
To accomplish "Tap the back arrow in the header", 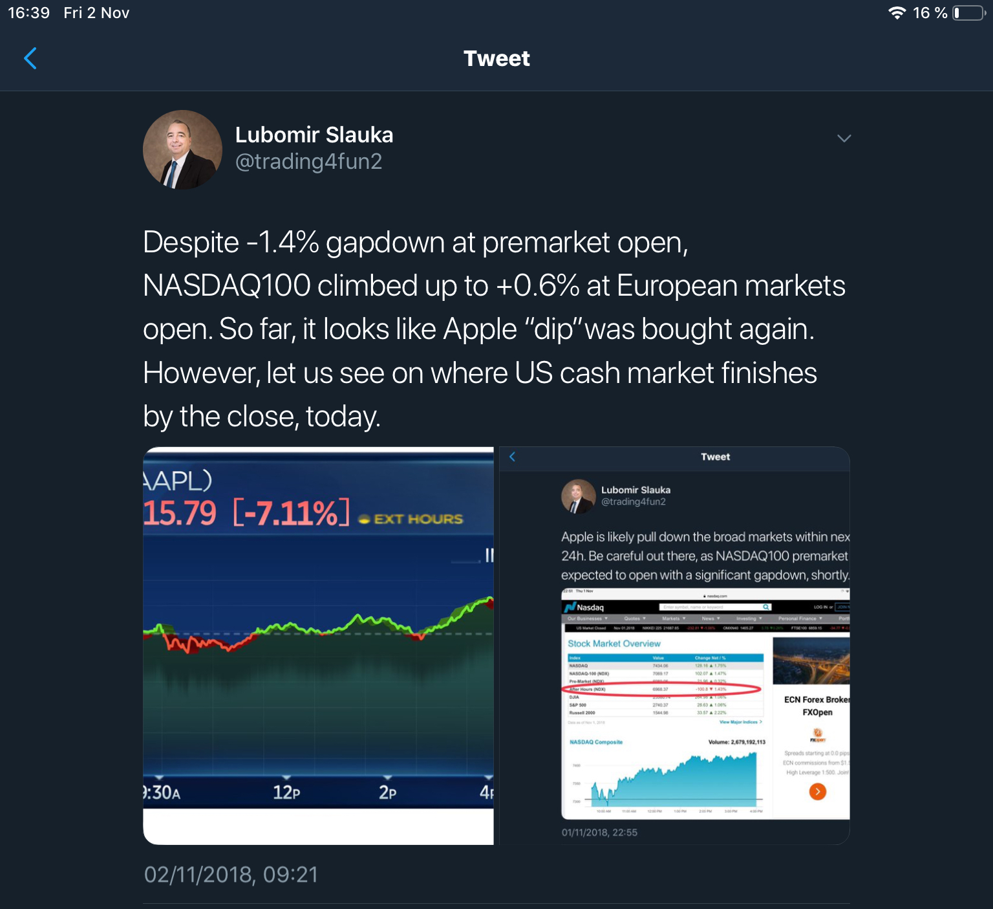I will [30, 58].
